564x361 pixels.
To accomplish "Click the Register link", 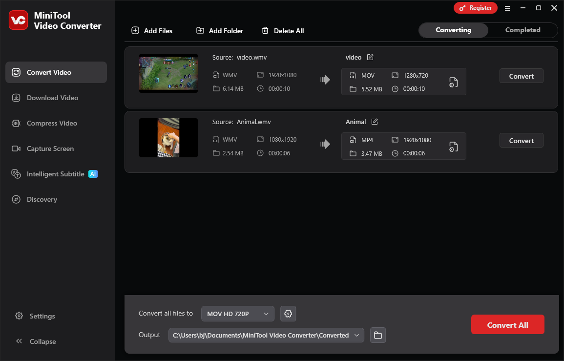I will pyautogui.click(x=476, y=8).
